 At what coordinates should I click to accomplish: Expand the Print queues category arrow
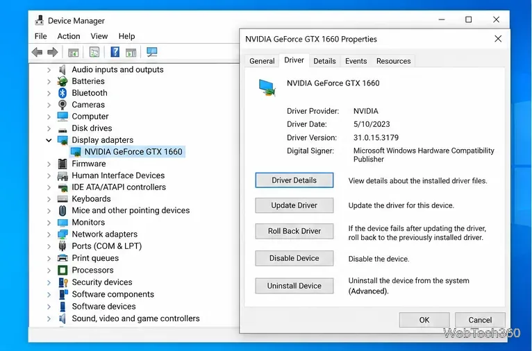tap(49, 258)
